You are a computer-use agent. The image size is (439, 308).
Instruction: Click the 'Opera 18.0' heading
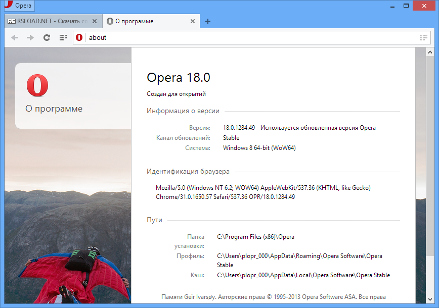pos(179,77)
